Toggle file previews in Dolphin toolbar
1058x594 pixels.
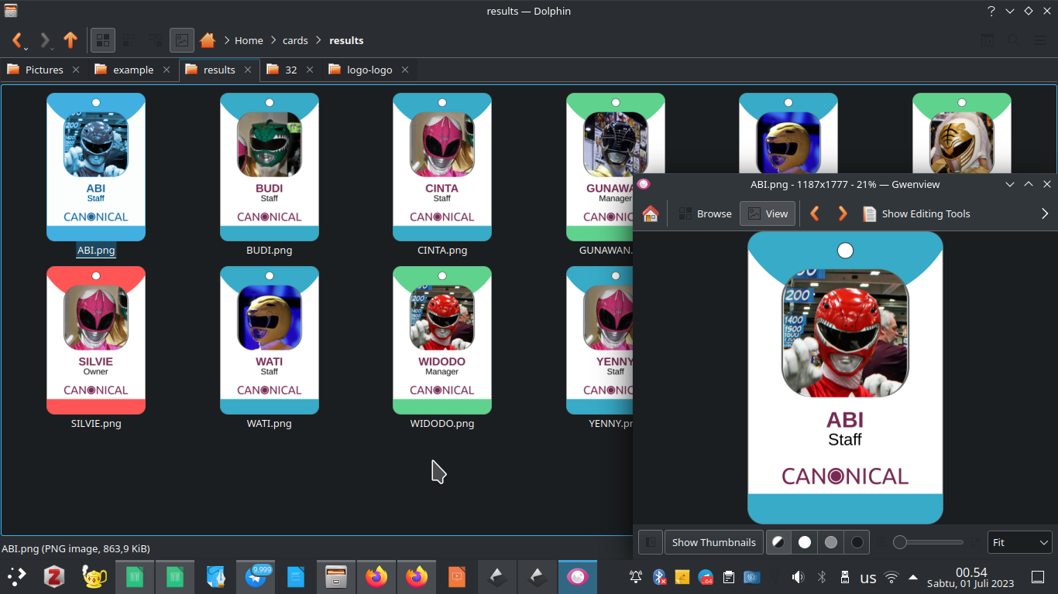(182, 40)
